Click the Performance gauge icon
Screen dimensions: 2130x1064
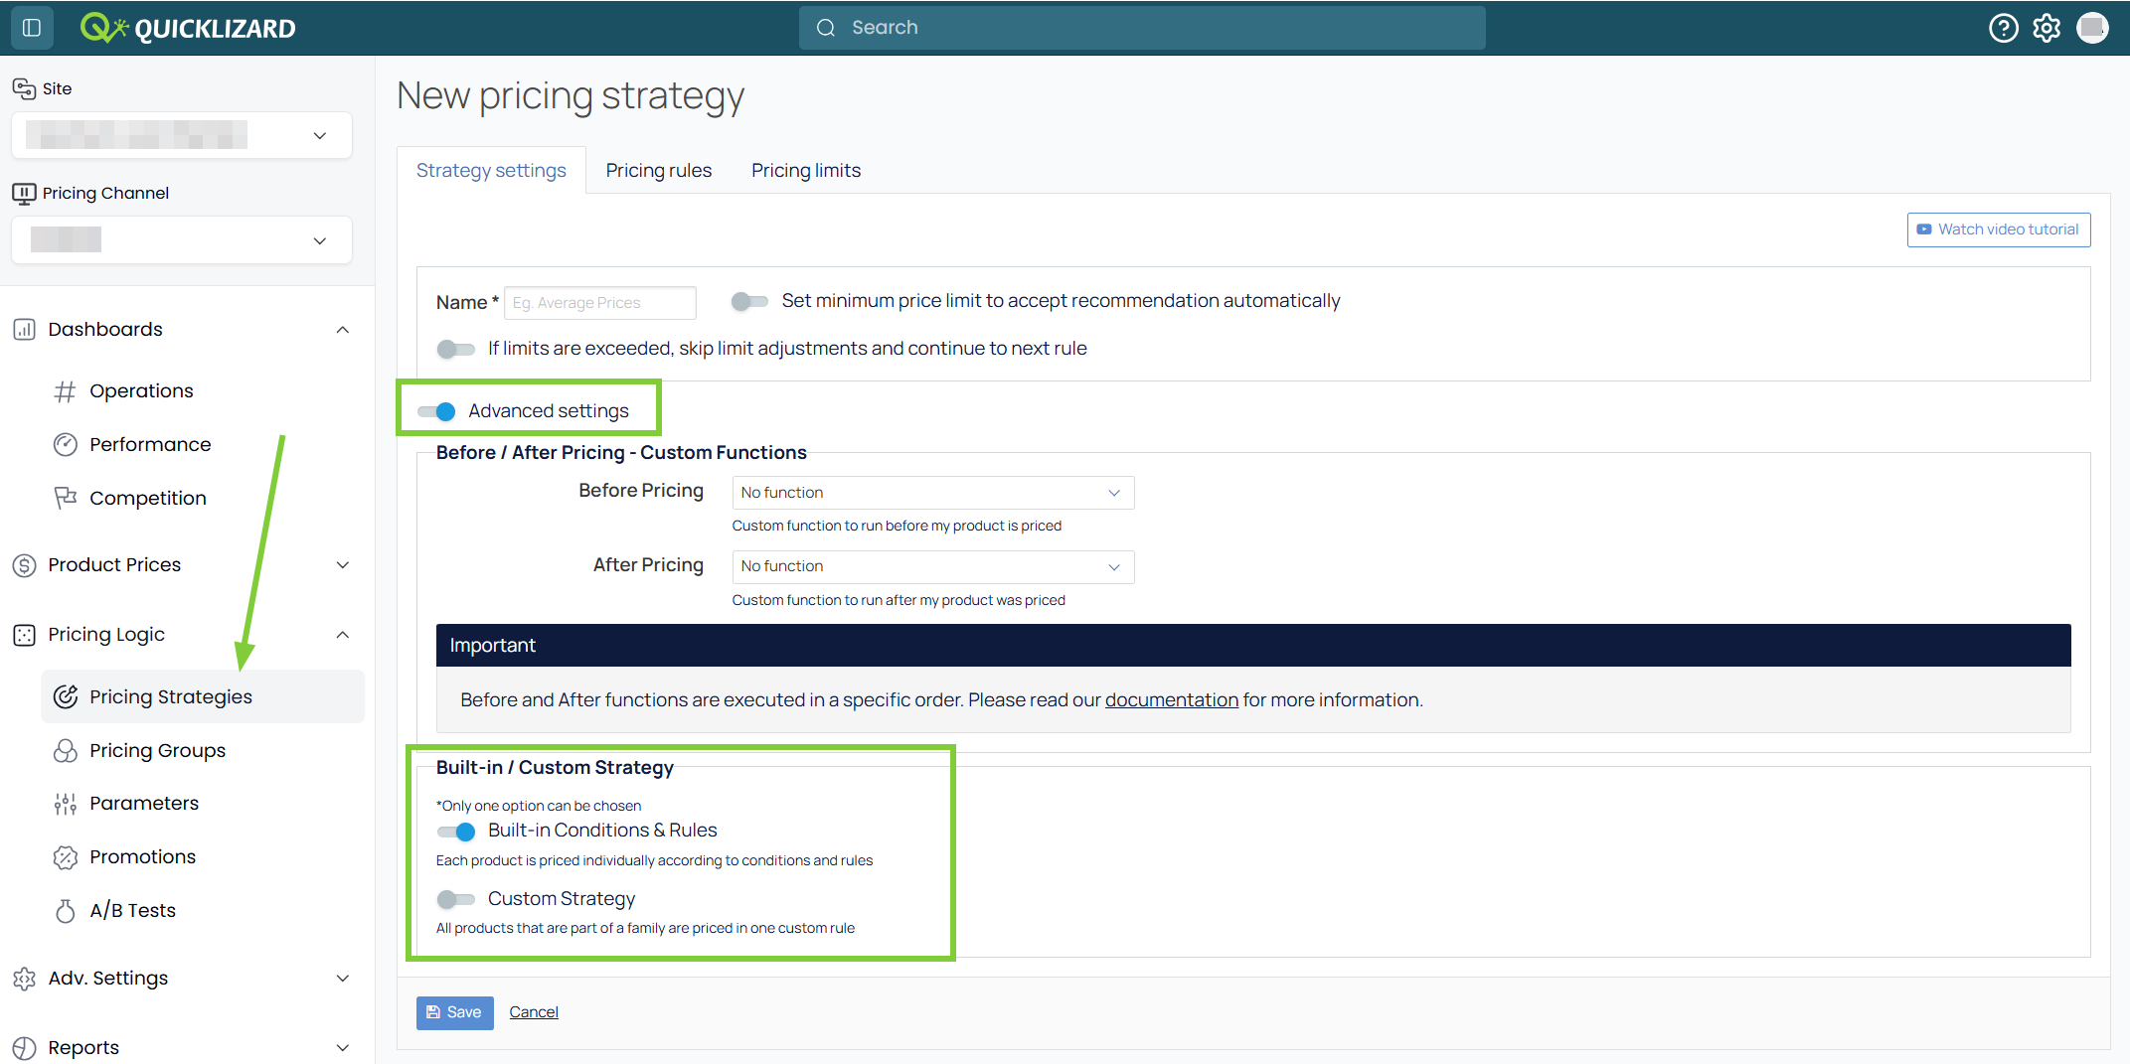(x=66, y=444)
